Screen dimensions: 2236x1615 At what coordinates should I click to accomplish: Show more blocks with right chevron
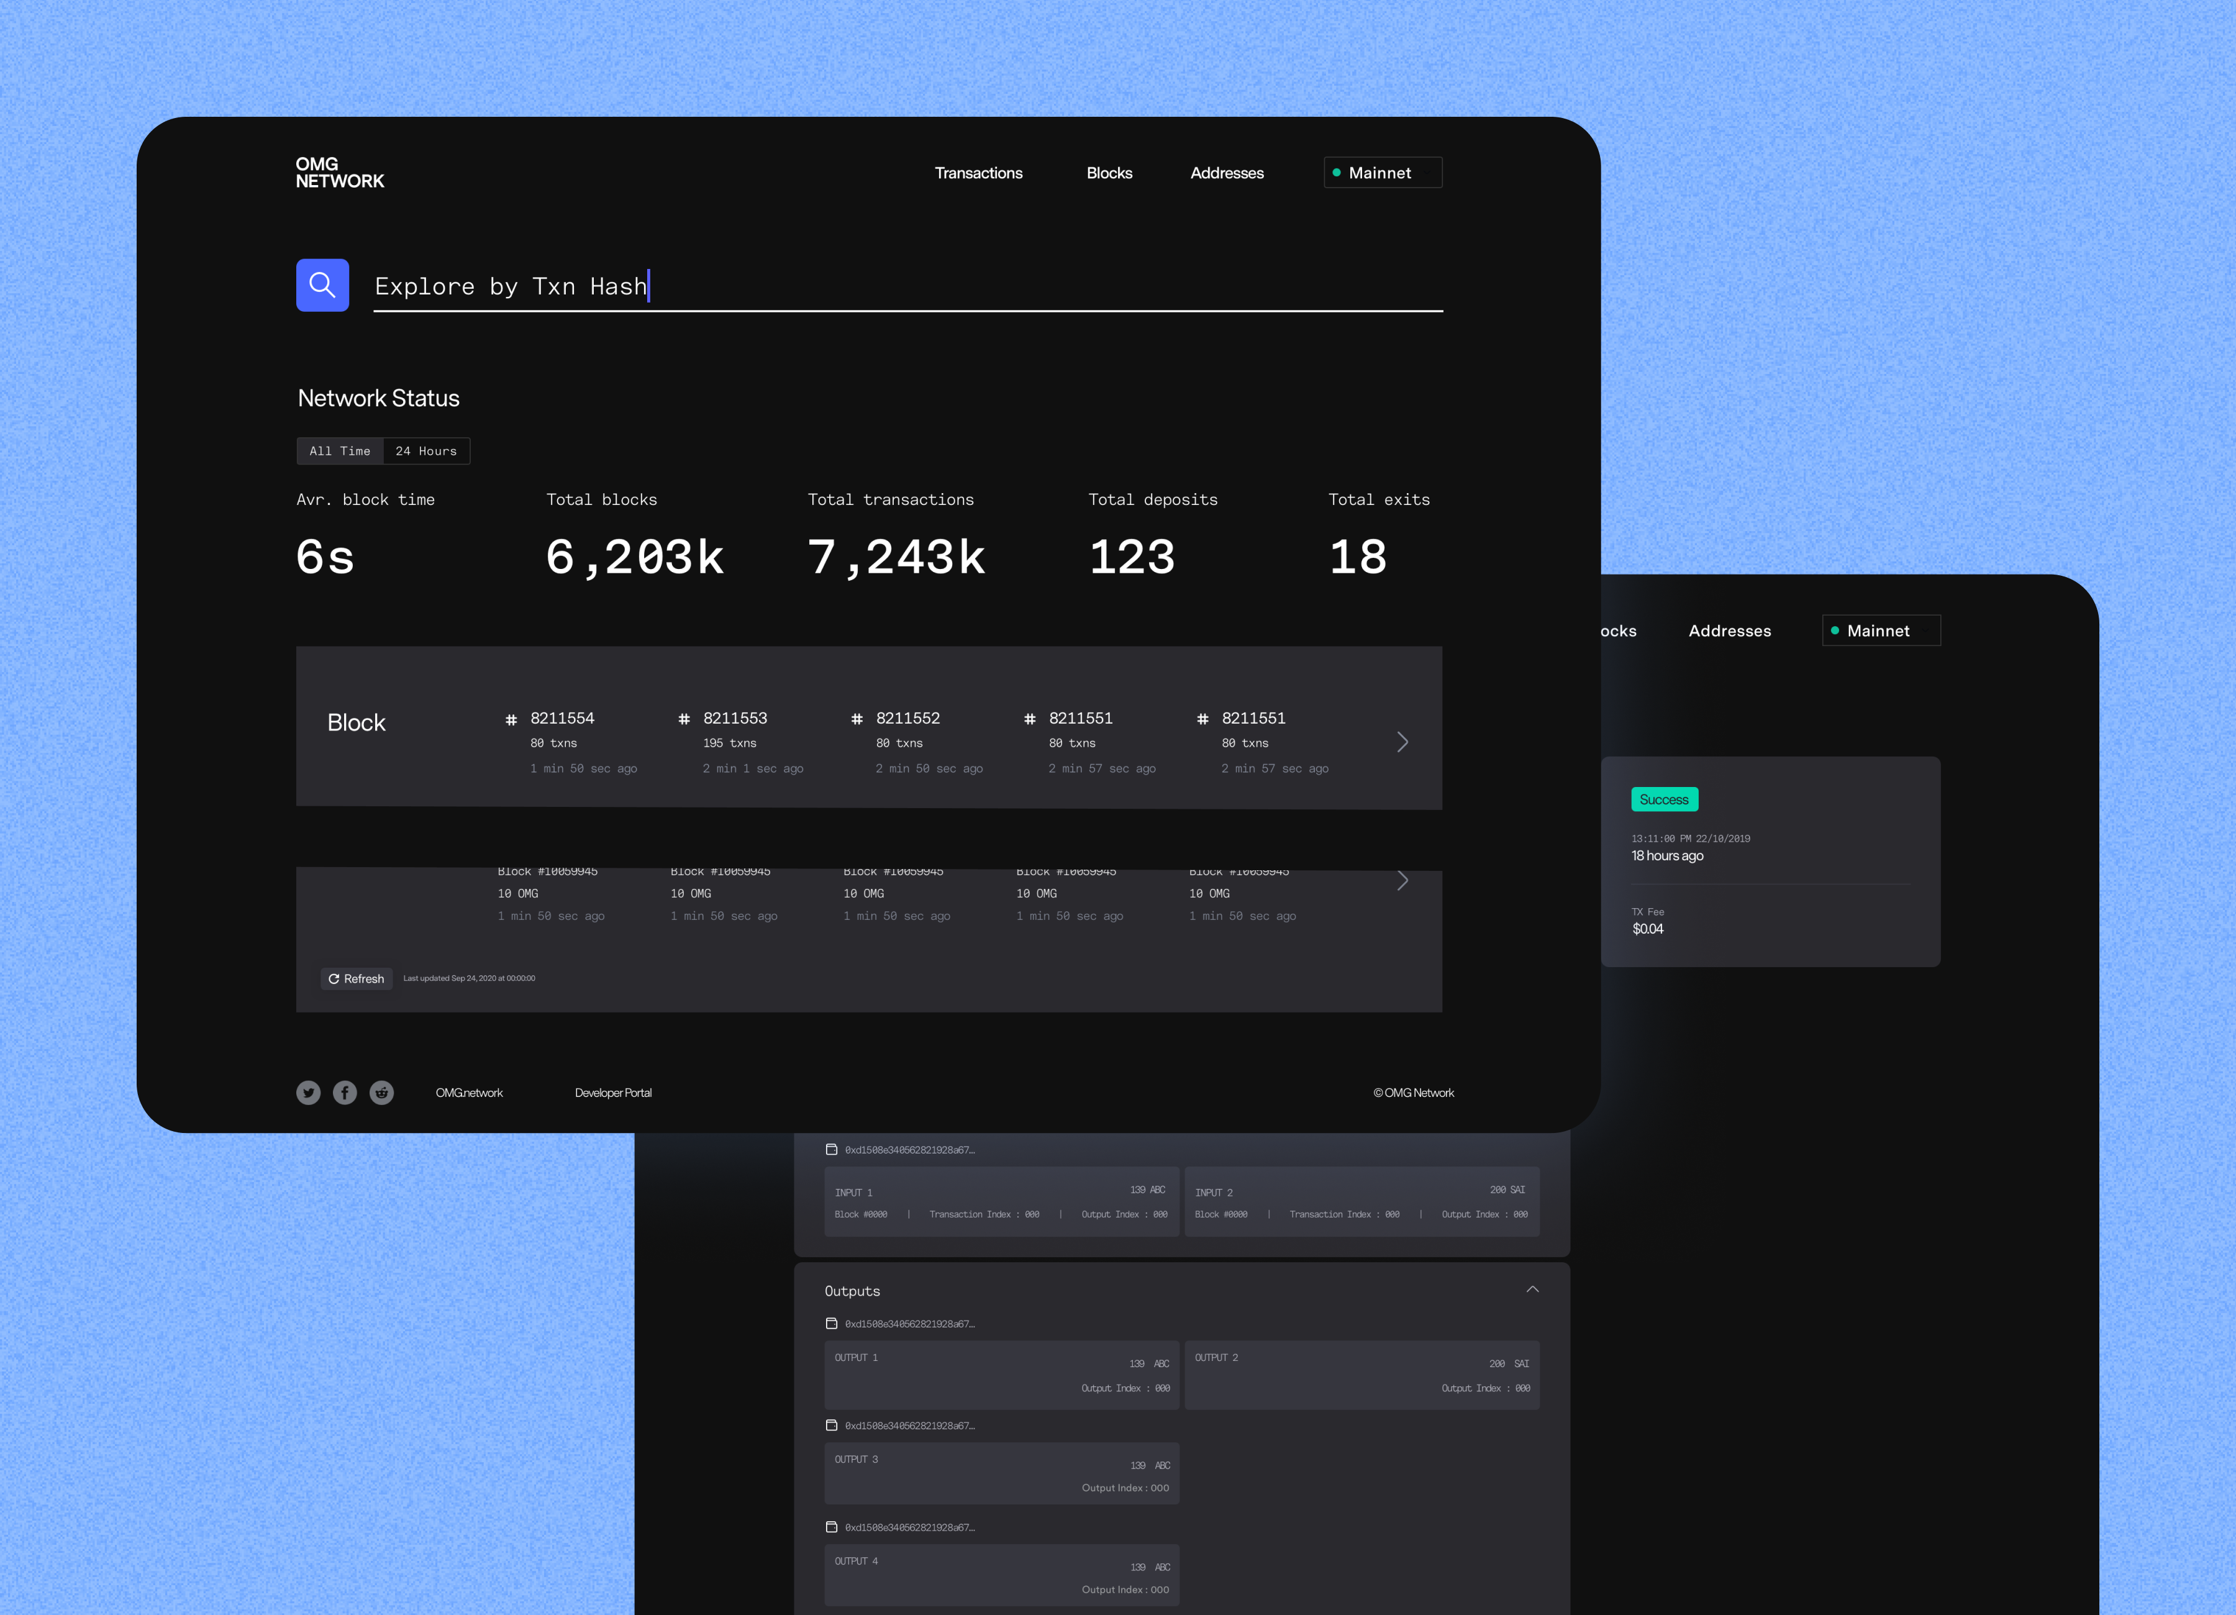pyautogui.click(x=1402, y=742)
